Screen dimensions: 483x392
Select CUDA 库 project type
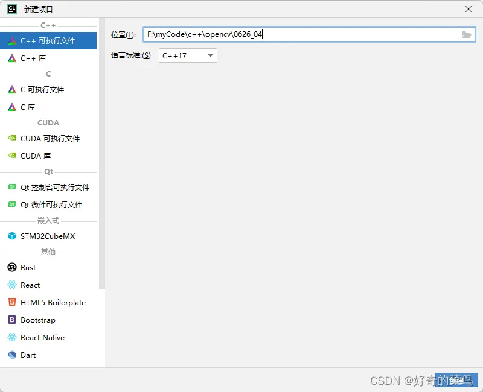pyautogui.click(x=48, y=156)
